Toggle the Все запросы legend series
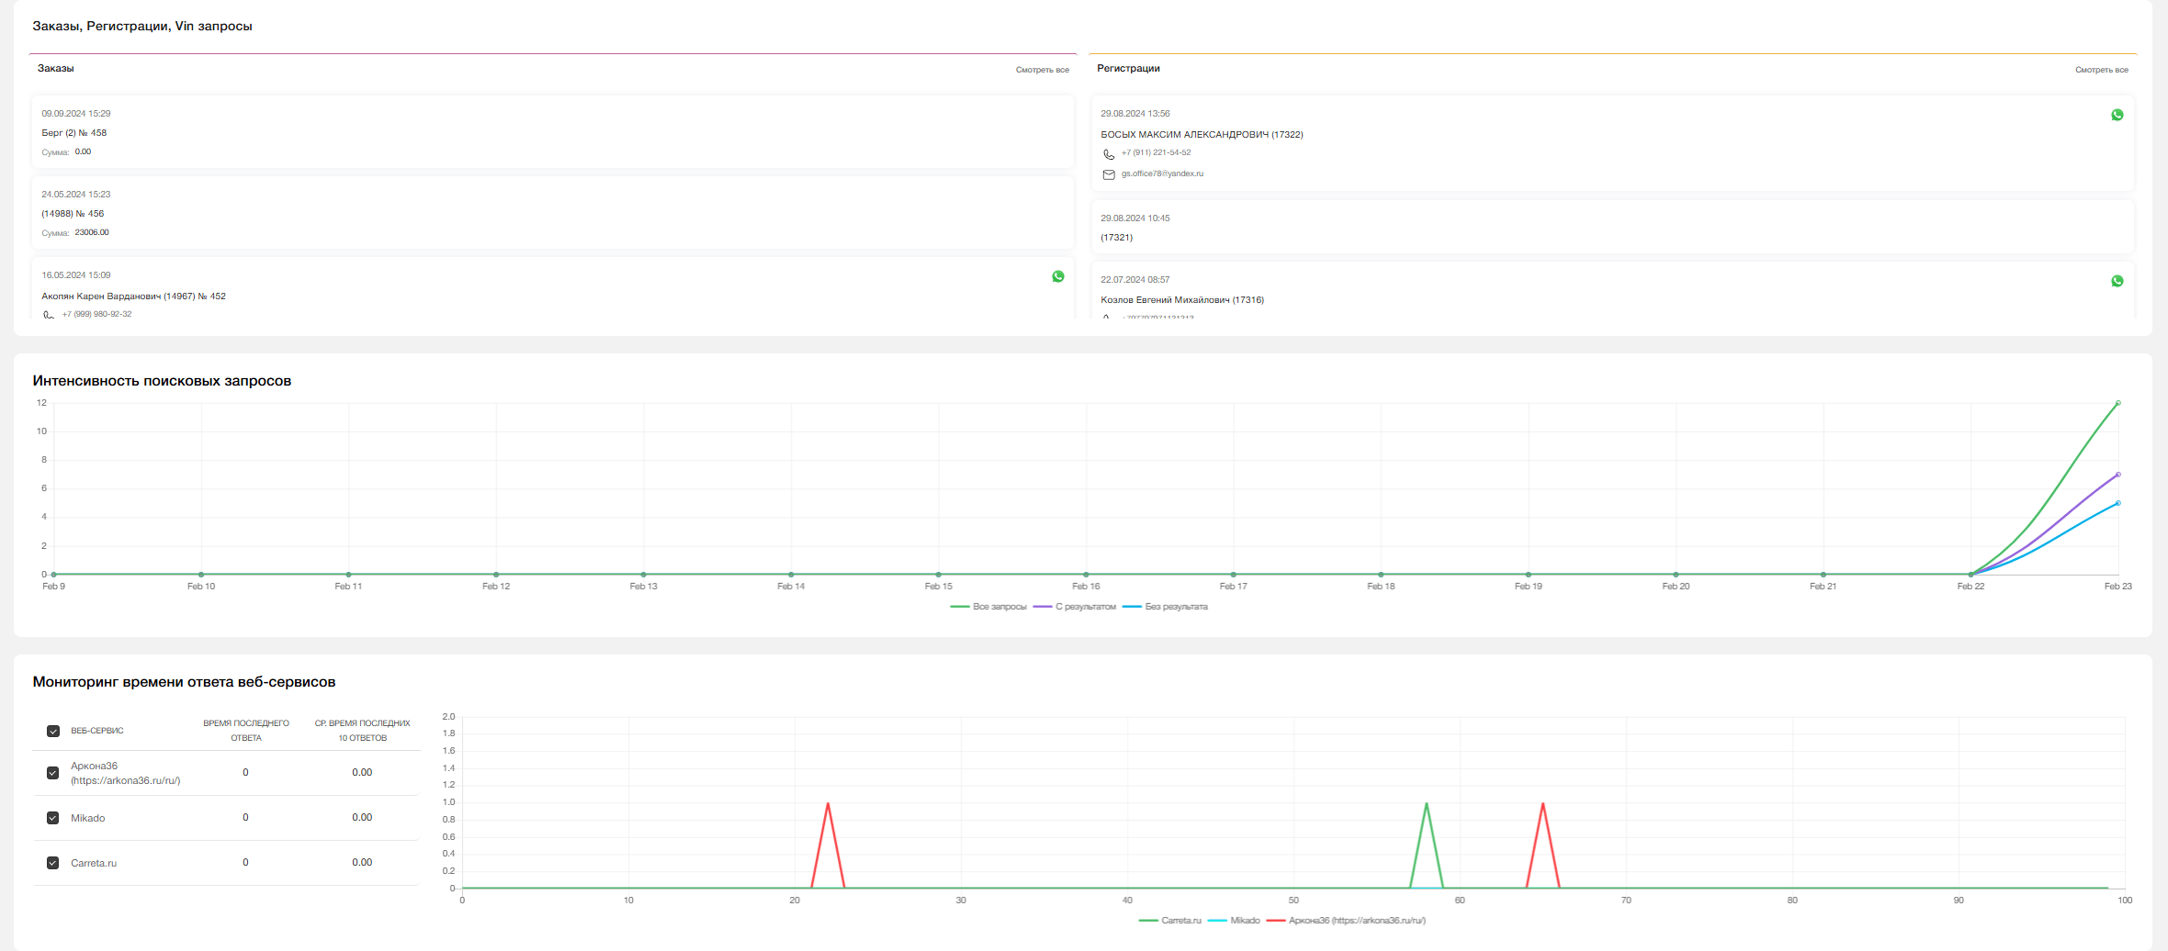This screenshot has width=2168, height=951. coord(988,607)
